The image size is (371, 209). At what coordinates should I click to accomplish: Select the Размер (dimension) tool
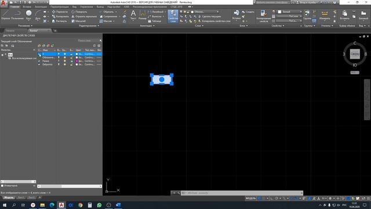pyautogui.click(x=143, y=15)
